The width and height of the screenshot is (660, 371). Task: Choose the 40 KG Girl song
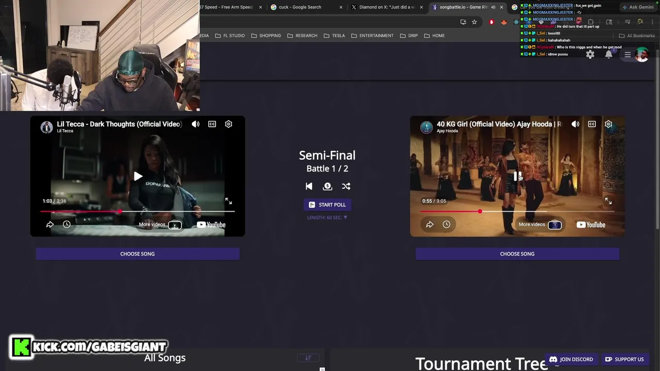[x=517, y=254]
